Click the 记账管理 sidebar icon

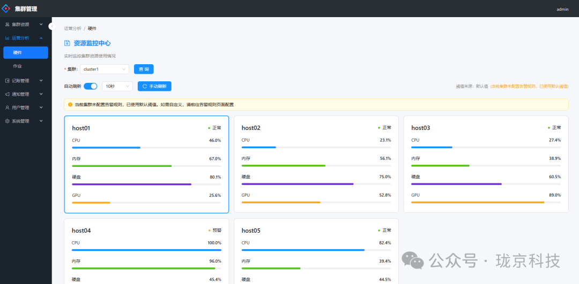7,81
